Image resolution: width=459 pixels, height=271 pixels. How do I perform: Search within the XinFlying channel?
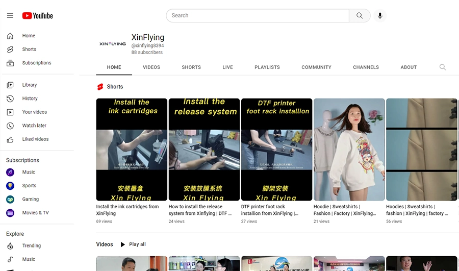[442, 67]
